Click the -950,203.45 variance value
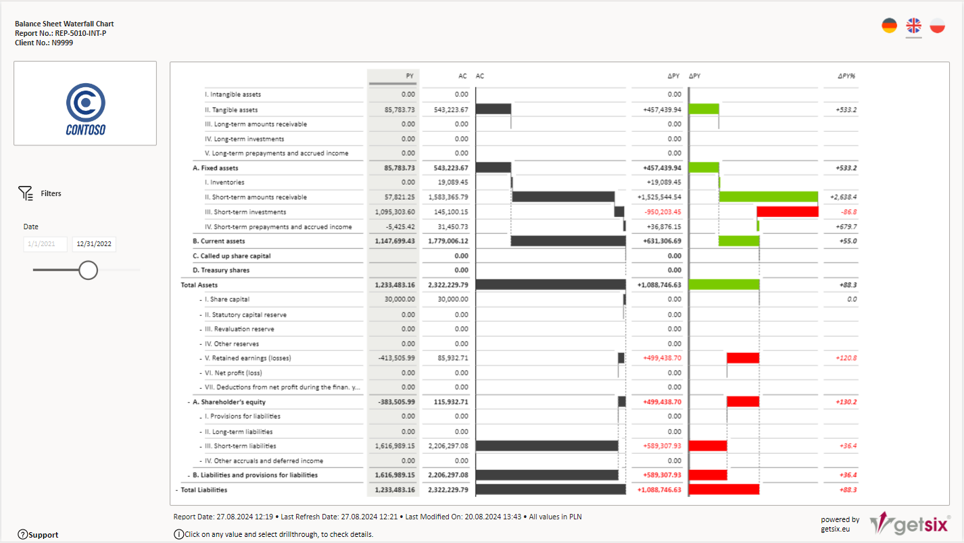 [662, 212]
